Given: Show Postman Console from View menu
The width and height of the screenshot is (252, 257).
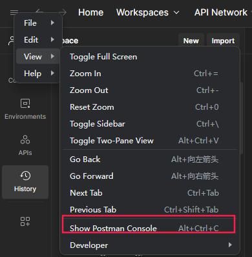Looking at the screenshot, I should [x=150, y=228].
